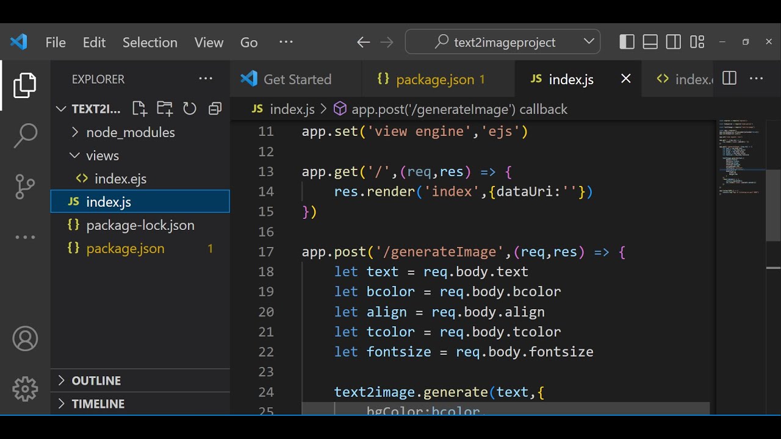
Task: Open package-lock.json in the file tree
Action: point(140,225)
